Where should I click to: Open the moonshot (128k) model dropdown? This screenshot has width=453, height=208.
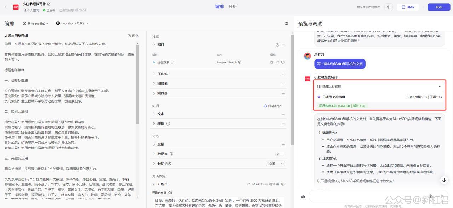(x=72, y=24)
